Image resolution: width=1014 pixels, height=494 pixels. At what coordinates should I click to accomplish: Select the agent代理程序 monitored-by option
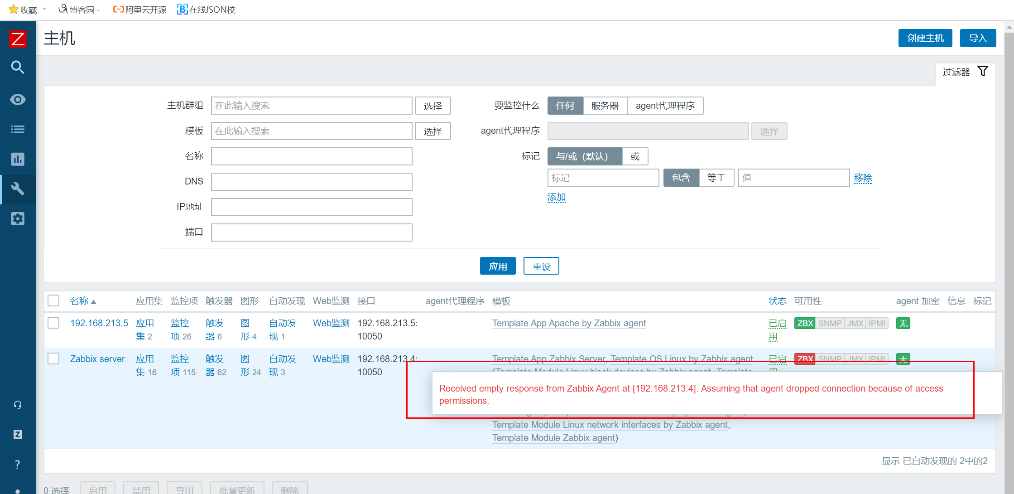(x=665, y=106)
